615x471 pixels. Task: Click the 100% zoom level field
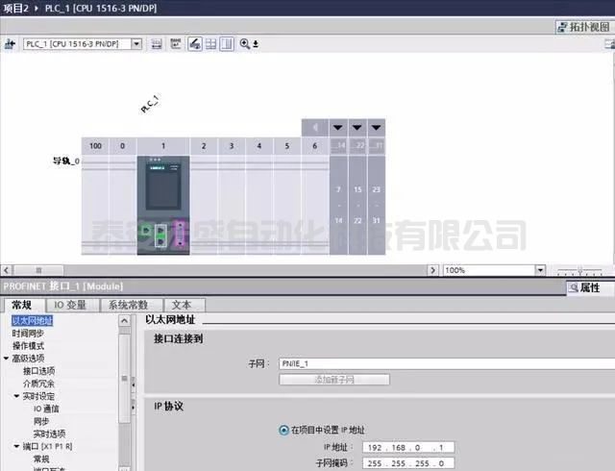tap(489, 270)
